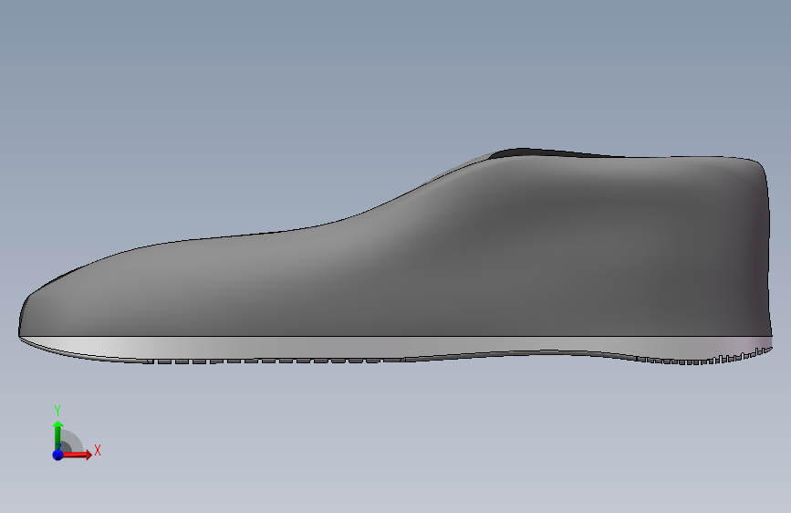Click the green Y axis arrow
Viewport: 791px width, 513px height.
(57, 435)
